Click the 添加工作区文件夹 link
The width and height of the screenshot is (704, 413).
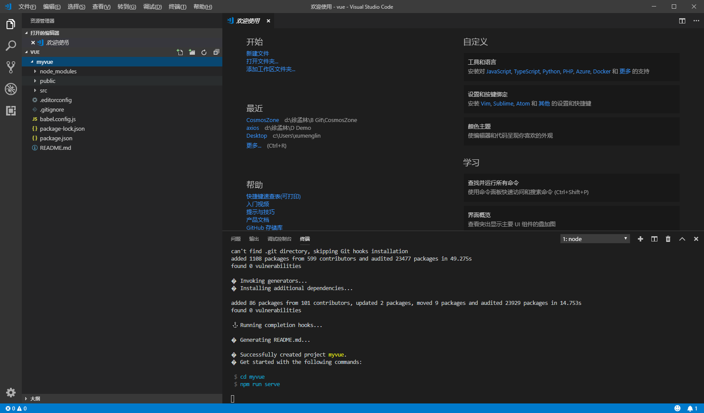click(x=271, y=69)
